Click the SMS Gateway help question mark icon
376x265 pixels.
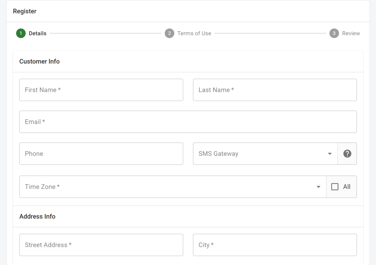tap(347, 154)
